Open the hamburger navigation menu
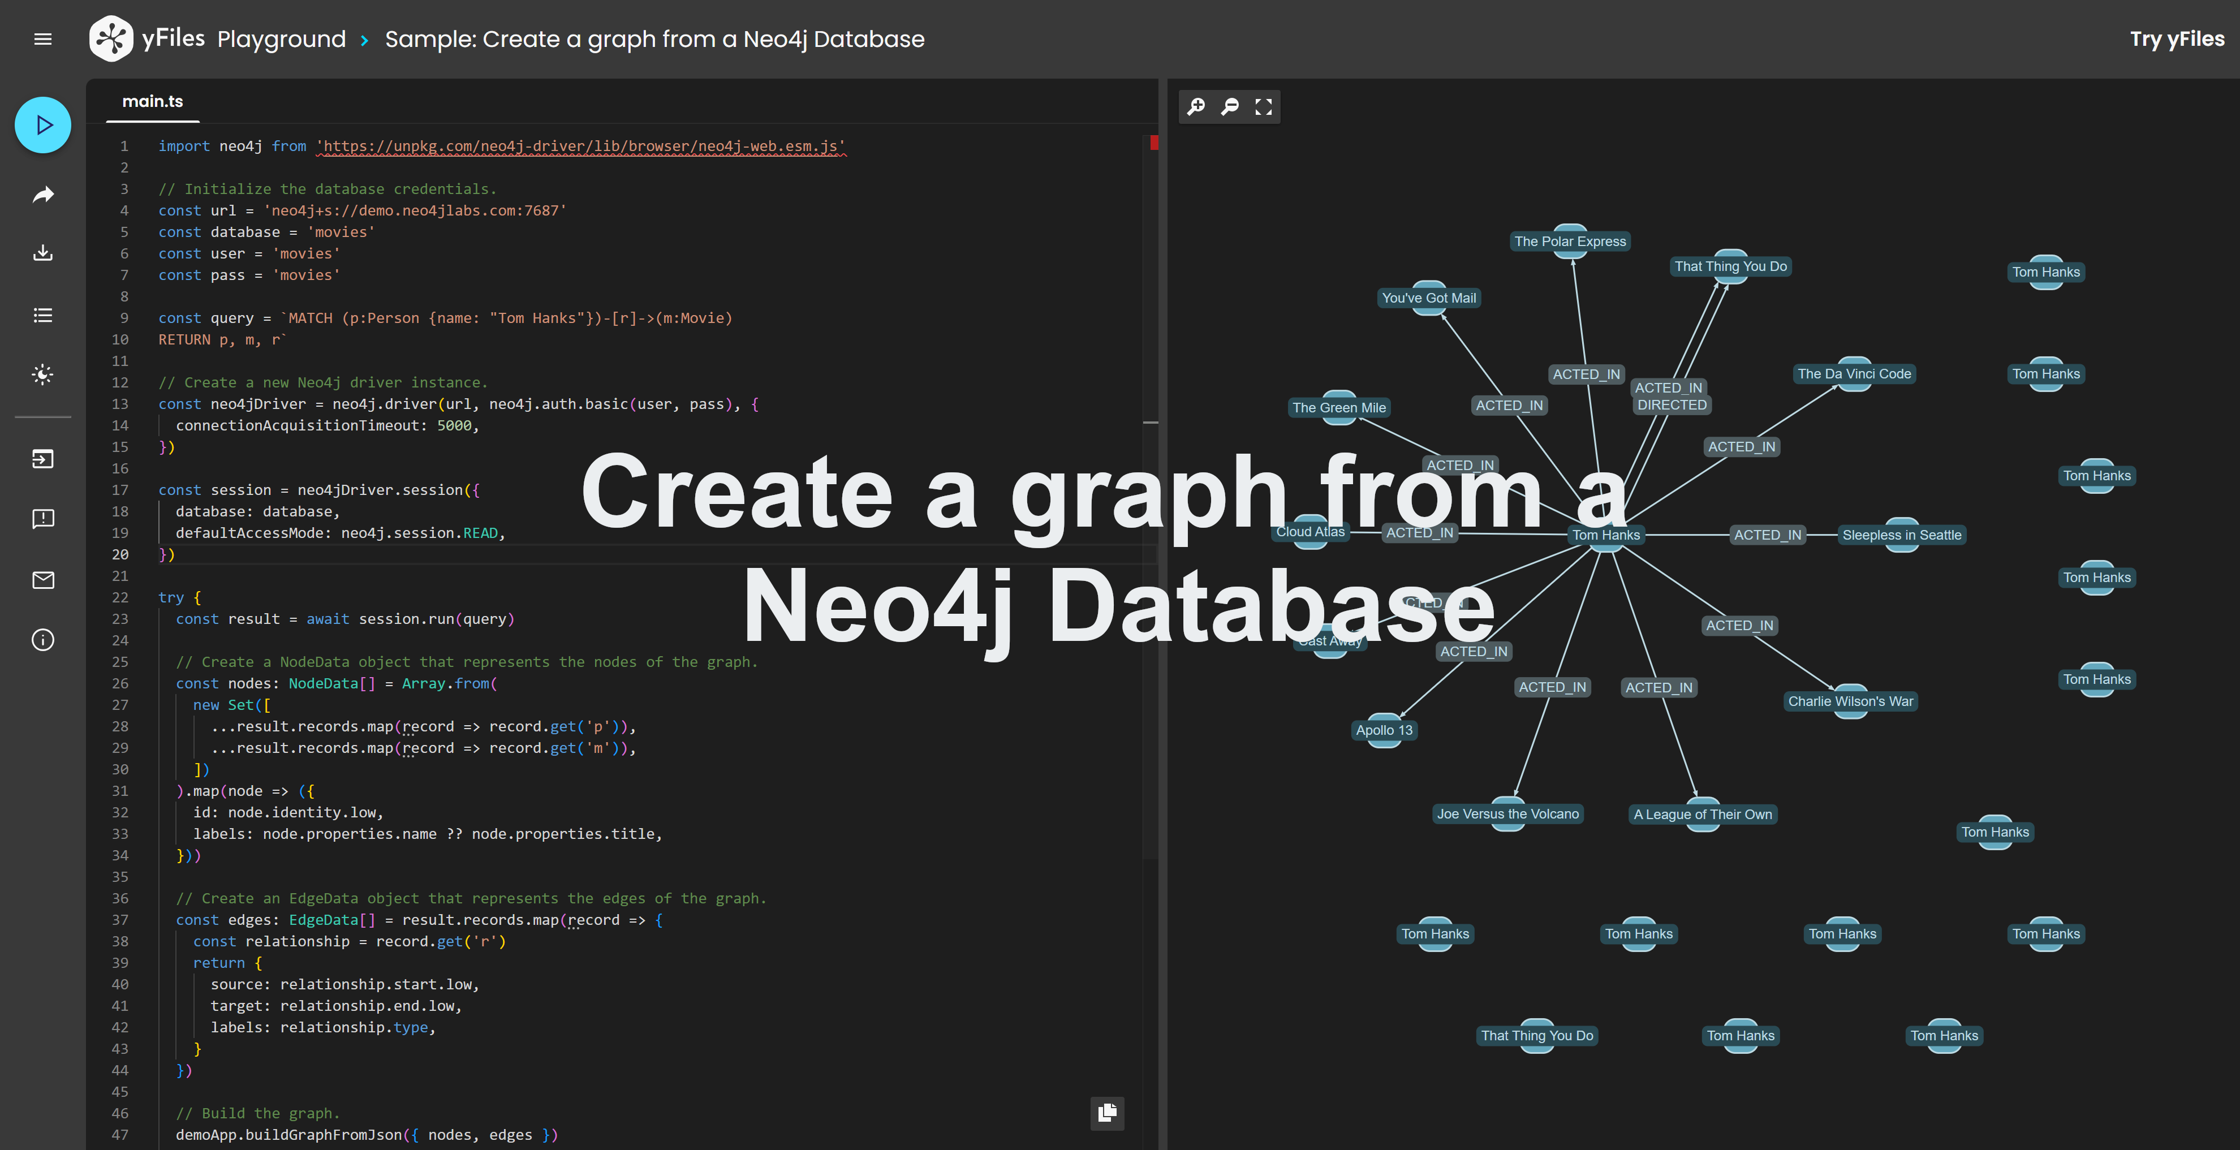This screenshot has width=2240, height=1150. click(x=42, y=38)
